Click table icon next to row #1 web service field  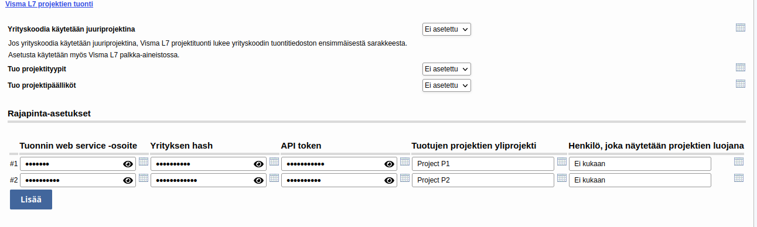tap(144, 161)
